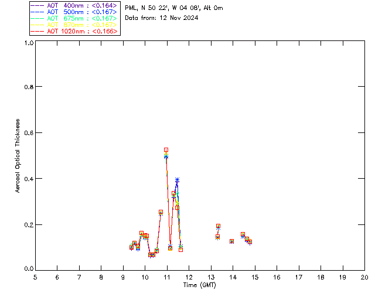
Task: Click the 11 hour x-axis label
Action: [167, 277]
